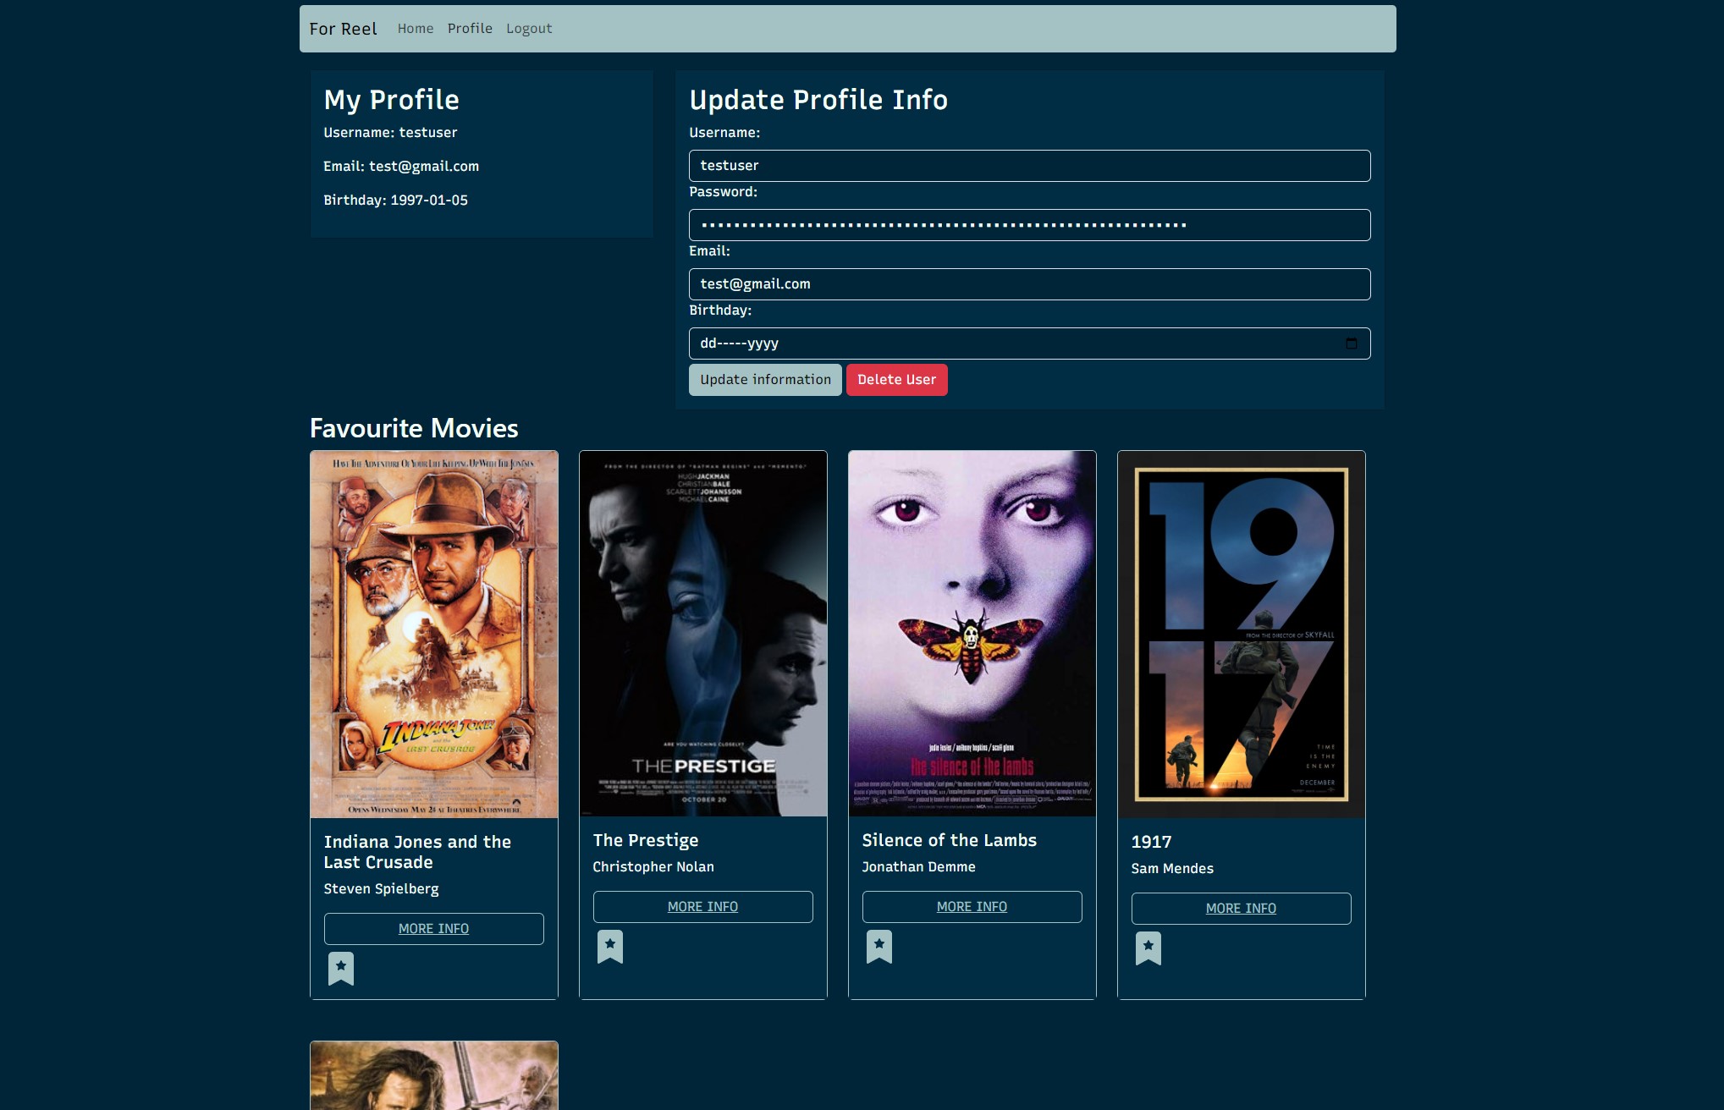Toggle favourite bookmark on The Prestige card
The width and height of the screenshot is (1724, 1110).
(610, 947)
